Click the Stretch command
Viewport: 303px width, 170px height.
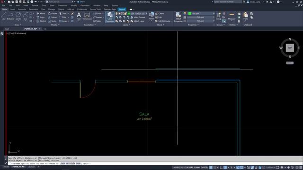tap(41, 21)
